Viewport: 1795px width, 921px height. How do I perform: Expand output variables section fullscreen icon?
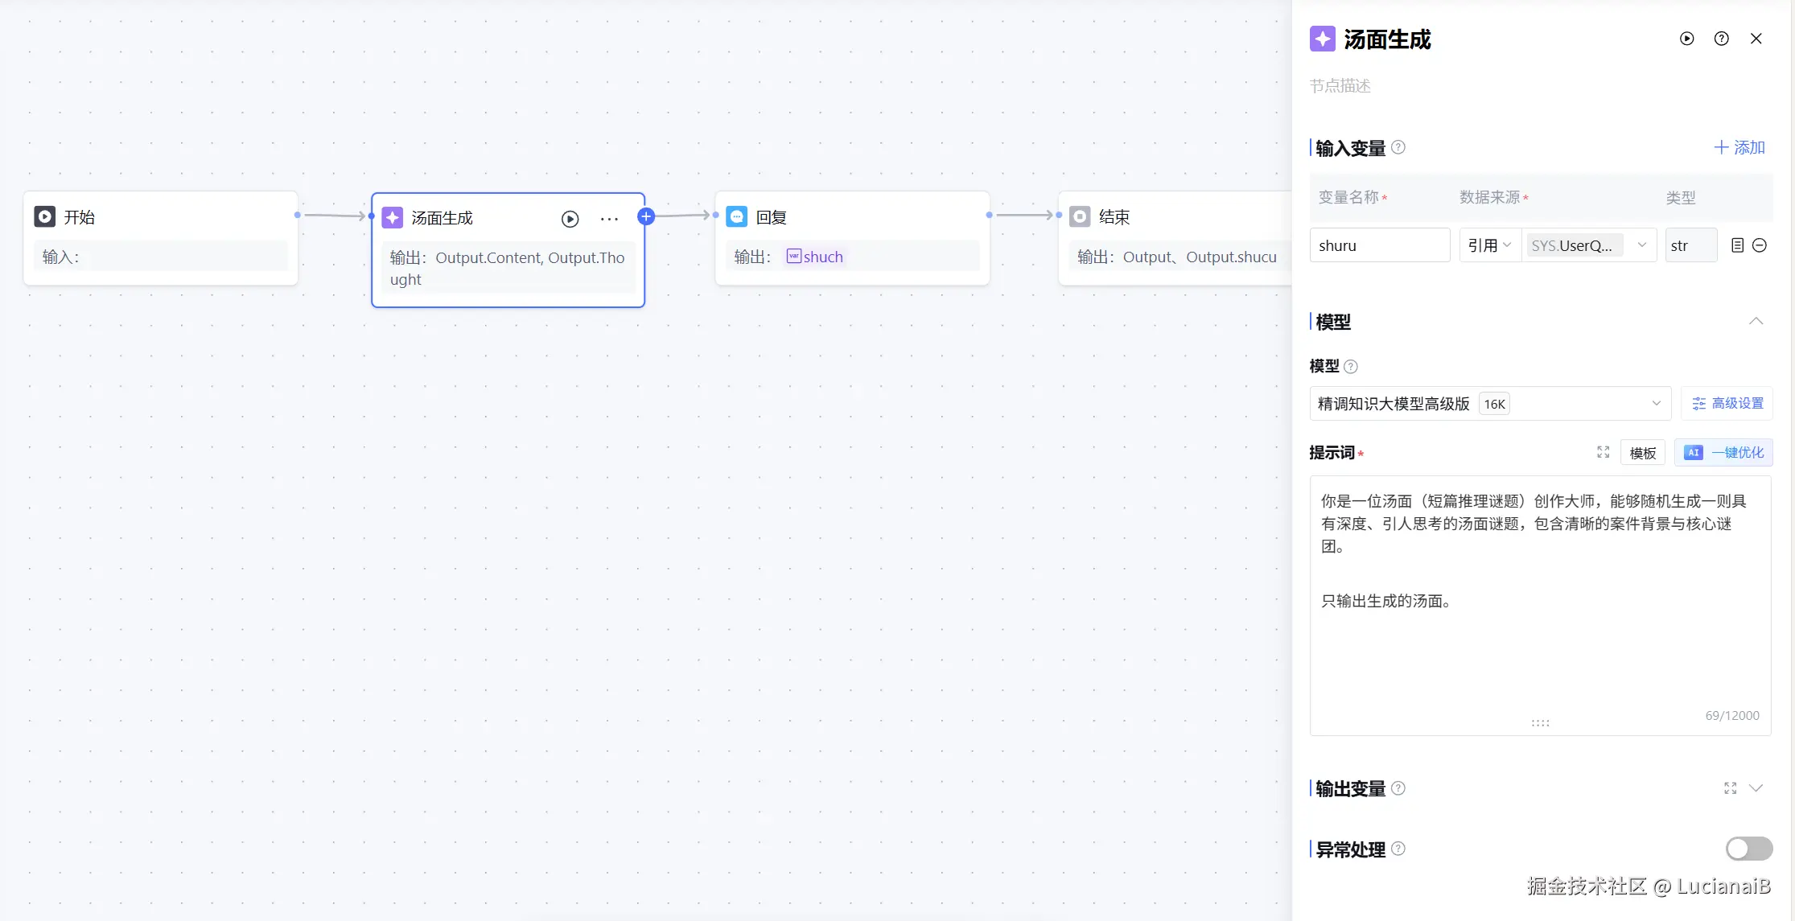(x=1730, y=788)
